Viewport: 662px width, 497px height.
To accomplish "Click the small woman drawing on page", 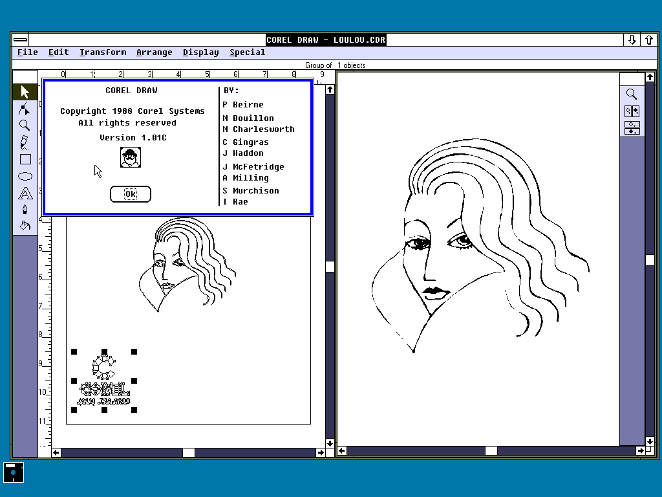I will tap(187, 265).
